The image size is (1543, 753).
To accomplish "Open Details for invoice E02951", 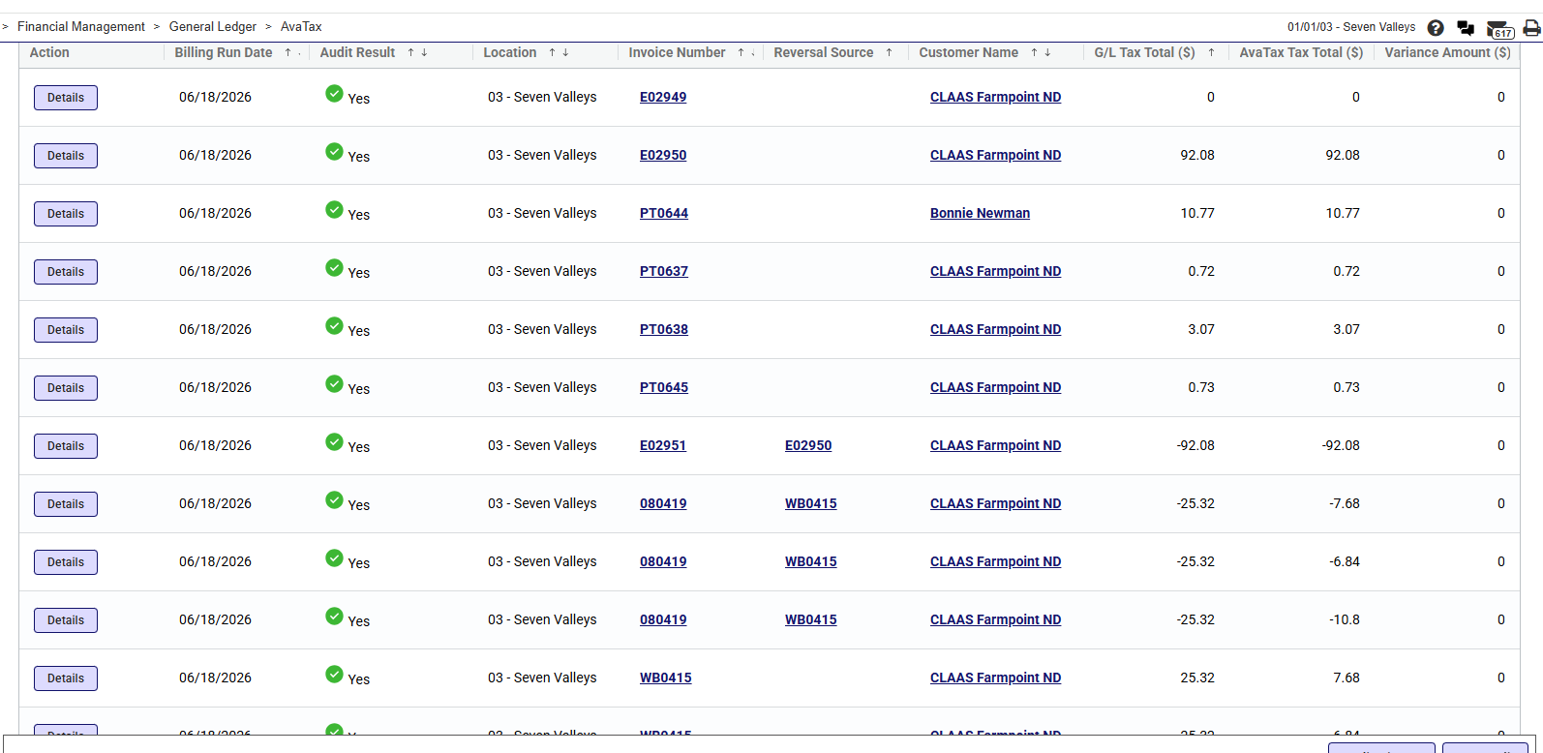I will coord(66,446).
